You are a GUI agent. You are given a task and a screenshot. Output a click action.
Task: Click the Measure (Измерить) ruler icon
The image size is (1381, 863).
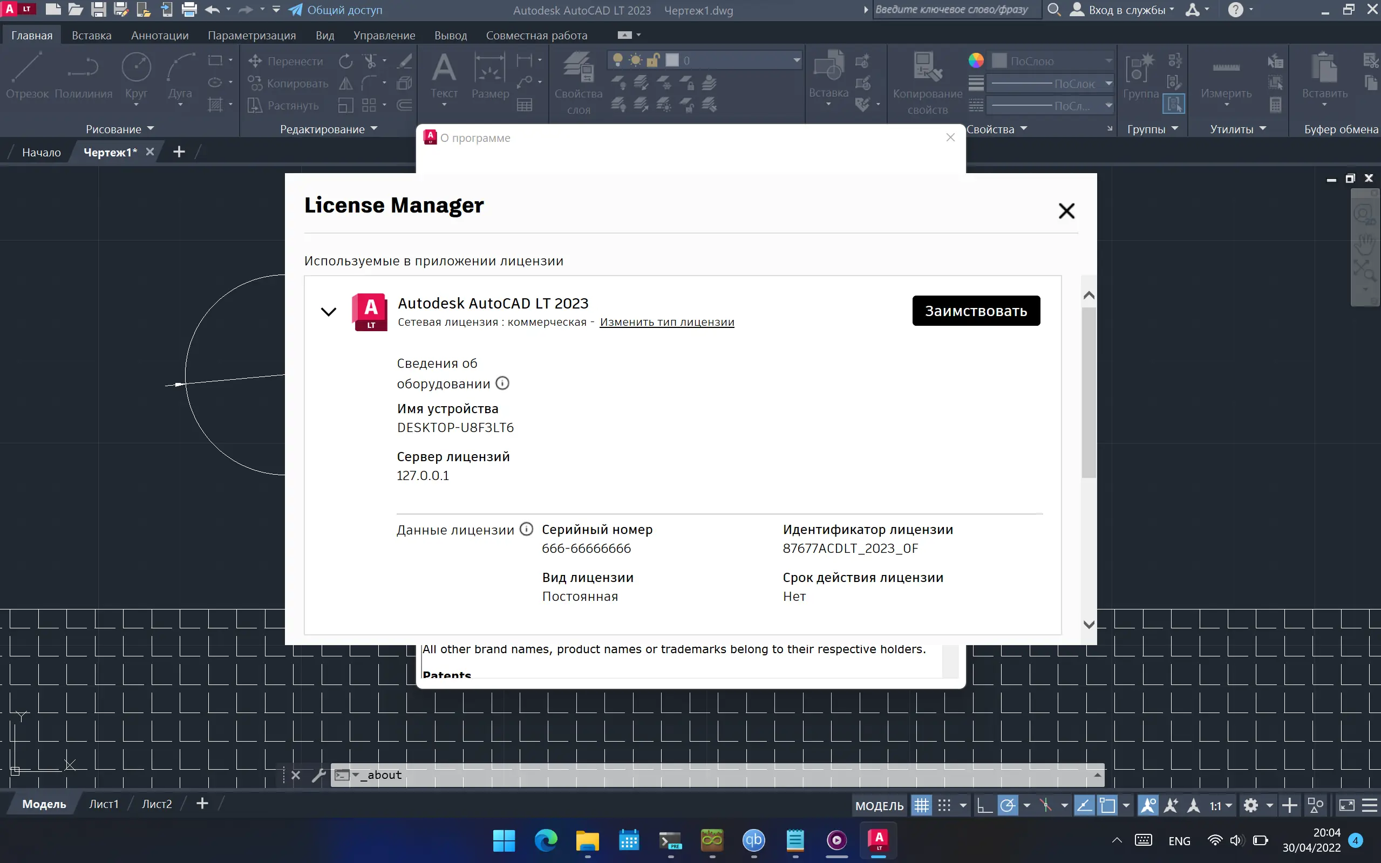(x=1226, y=69)
